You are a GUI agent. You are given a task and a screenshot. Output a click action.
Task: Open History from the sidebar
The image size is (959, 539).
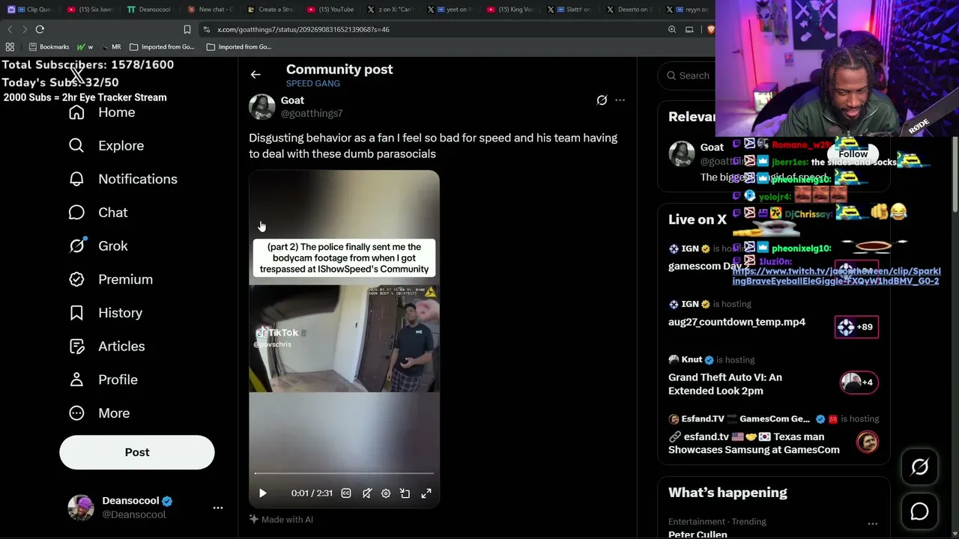106,313
